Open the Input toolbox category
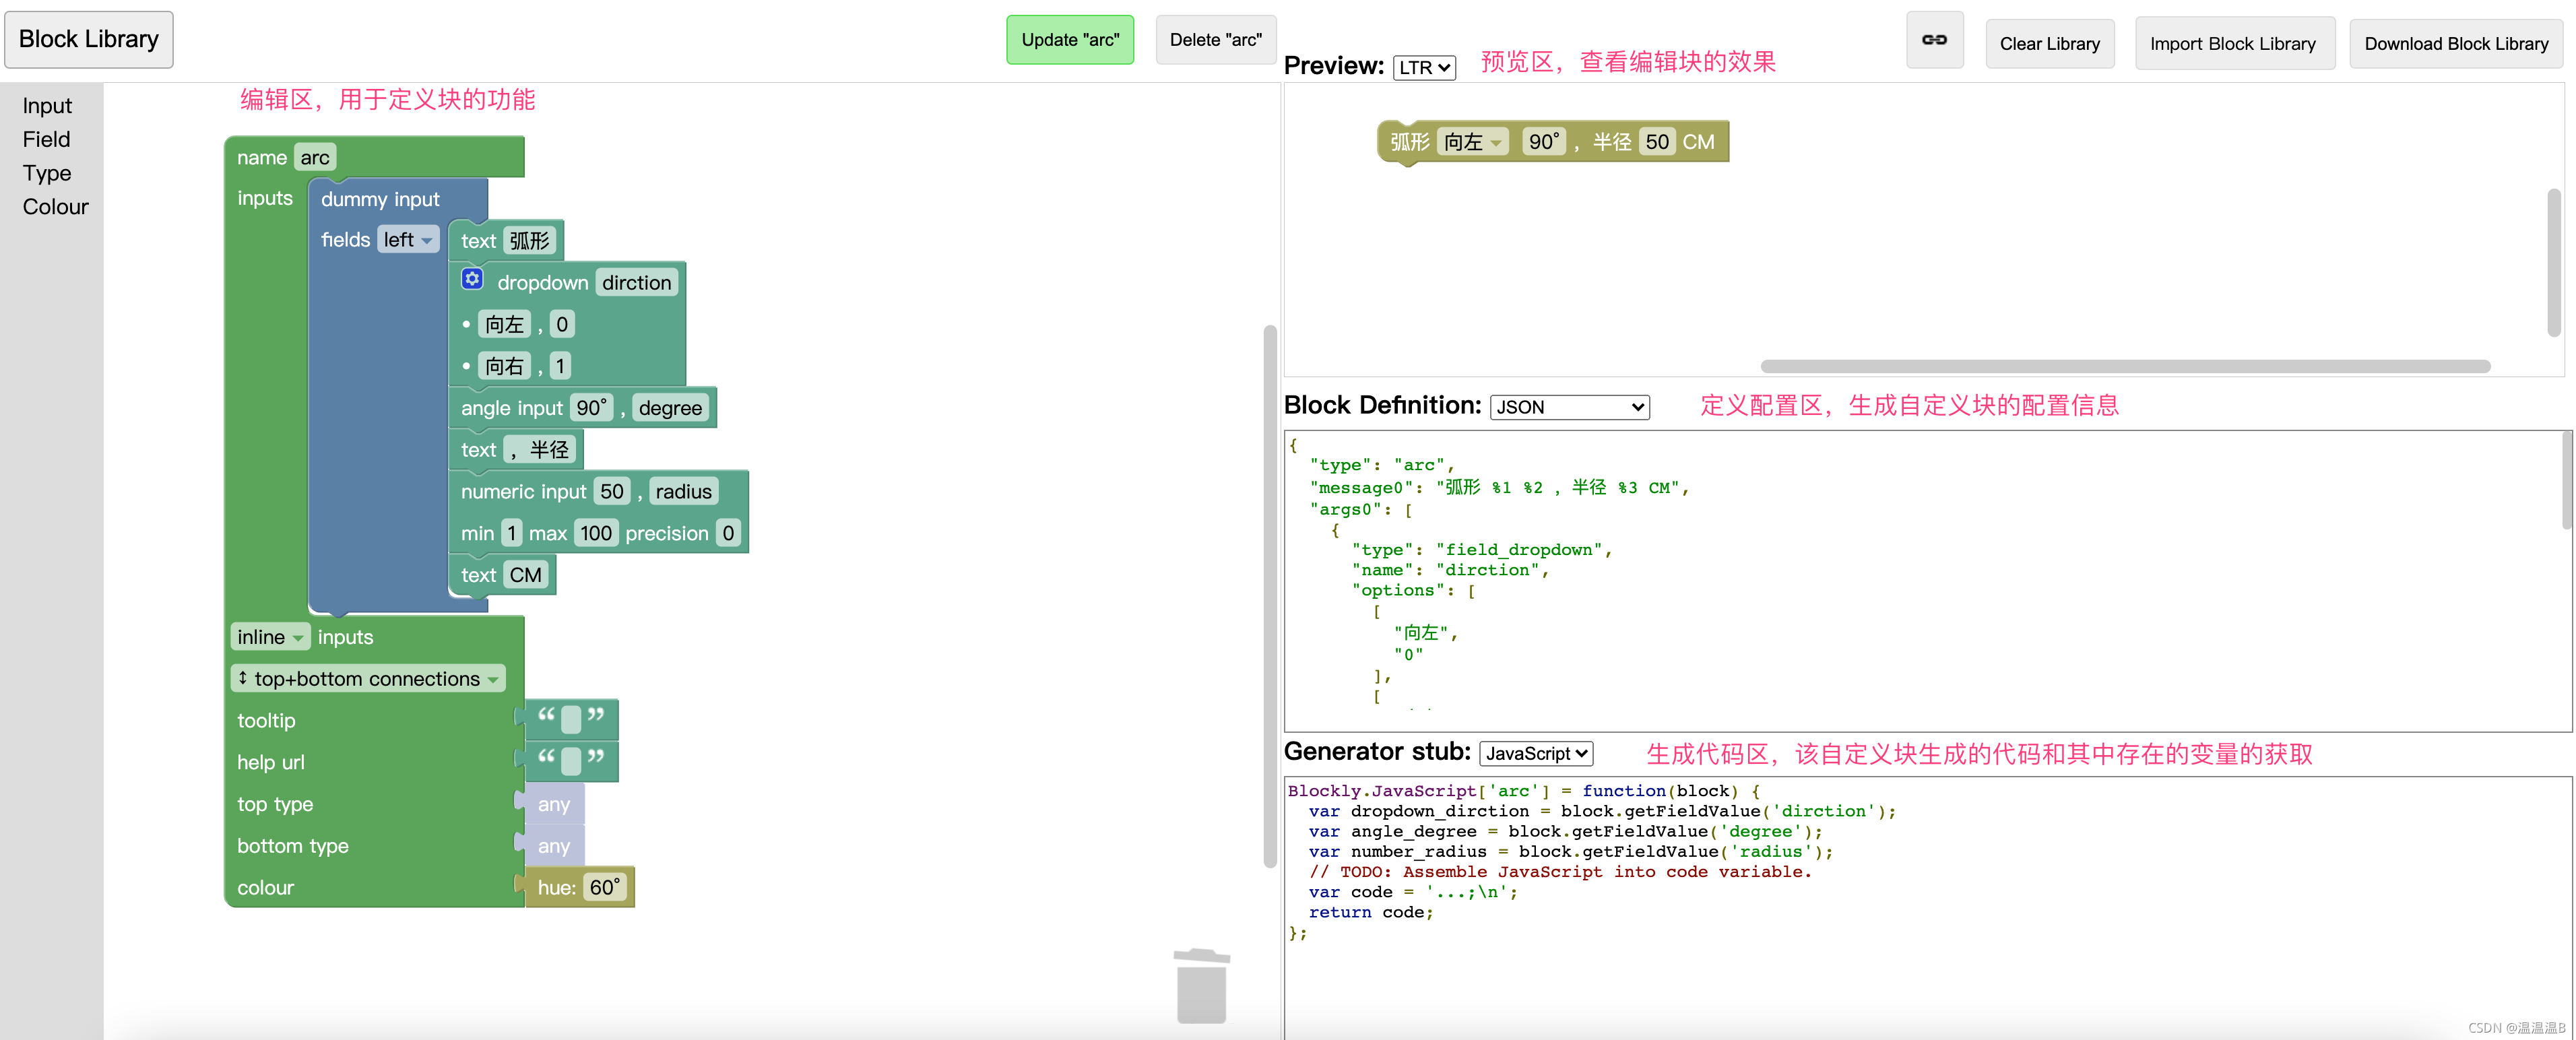 point(47,106)
